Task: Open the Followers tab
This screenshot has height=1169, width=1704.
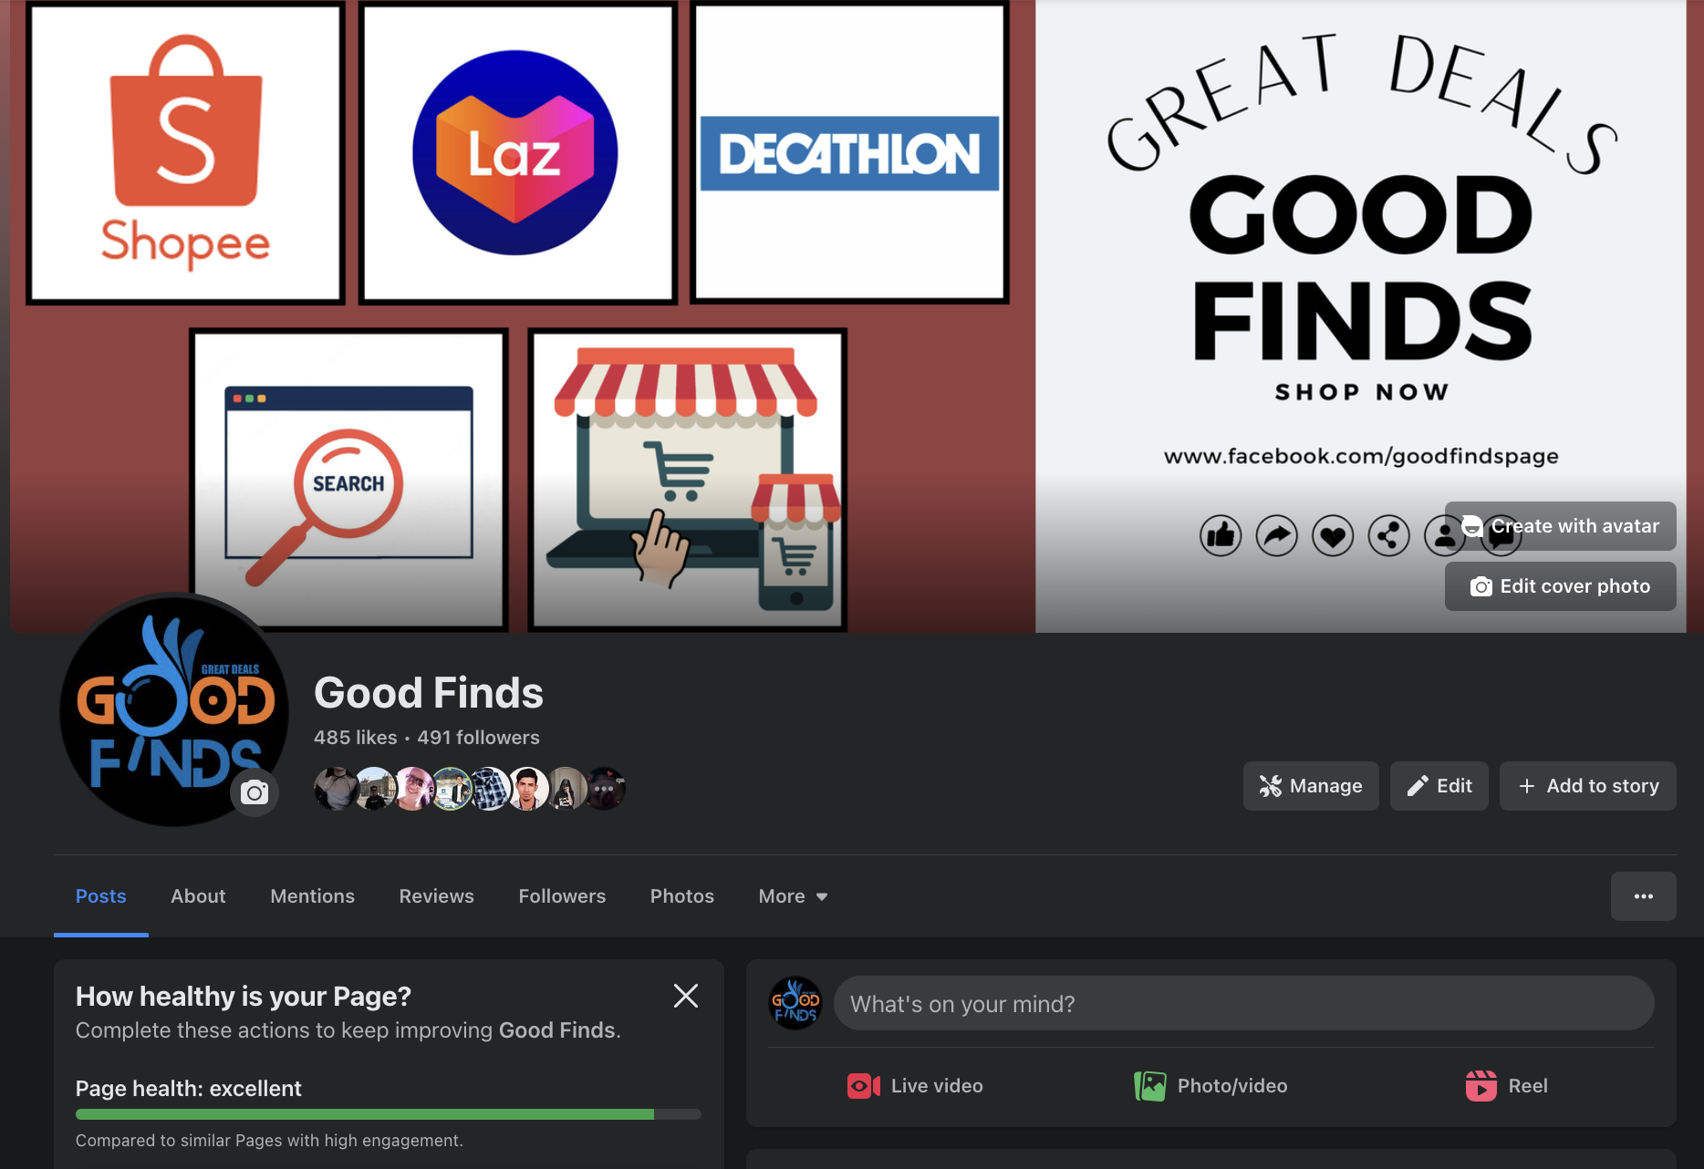Action: click(562, 896)
